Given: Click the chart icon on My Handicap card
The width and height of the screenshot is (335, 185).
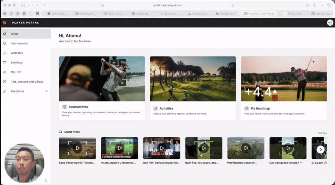Looking at the screenshot, I should 247,109.
